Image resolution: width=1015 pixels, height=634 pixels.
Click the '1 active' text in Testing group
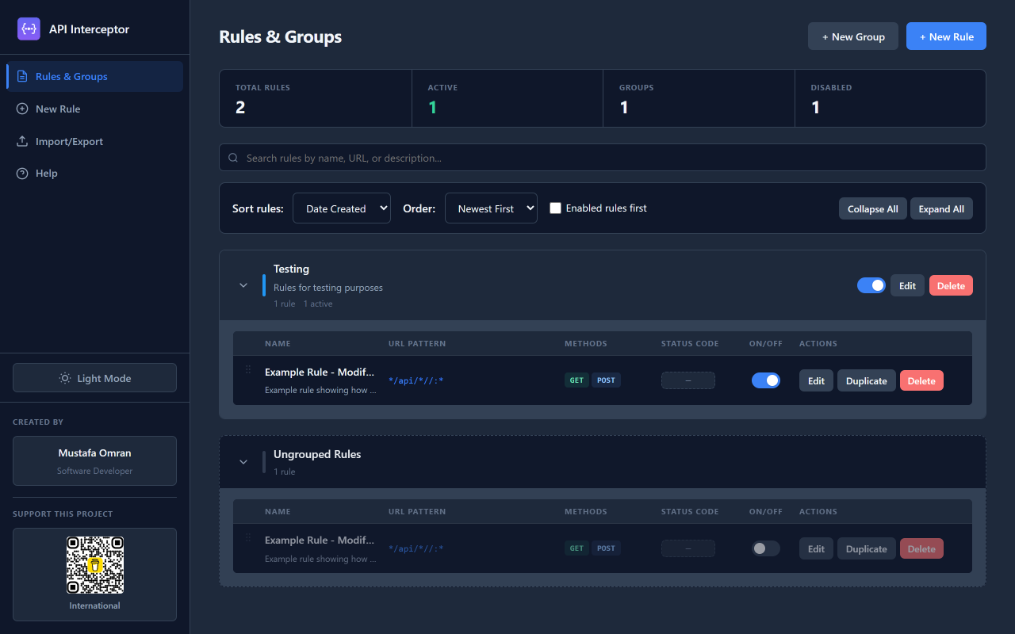pyautogui.click(x=318, y=304)
